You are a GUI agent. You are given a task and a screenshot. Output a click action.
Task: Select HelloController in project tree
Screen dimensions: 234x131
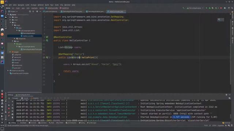point(27,36)
